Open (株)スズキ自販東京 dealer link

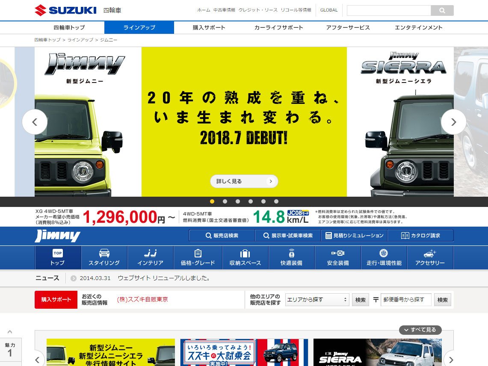(142, 299)
